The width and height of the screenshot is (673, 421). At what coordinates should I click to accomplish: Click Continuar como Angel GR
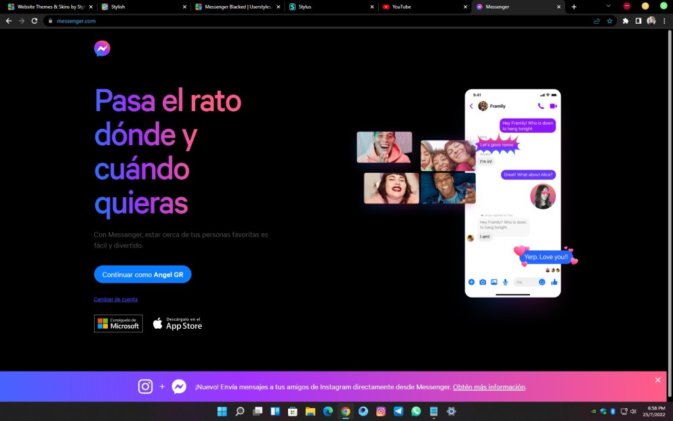[142, 274]
